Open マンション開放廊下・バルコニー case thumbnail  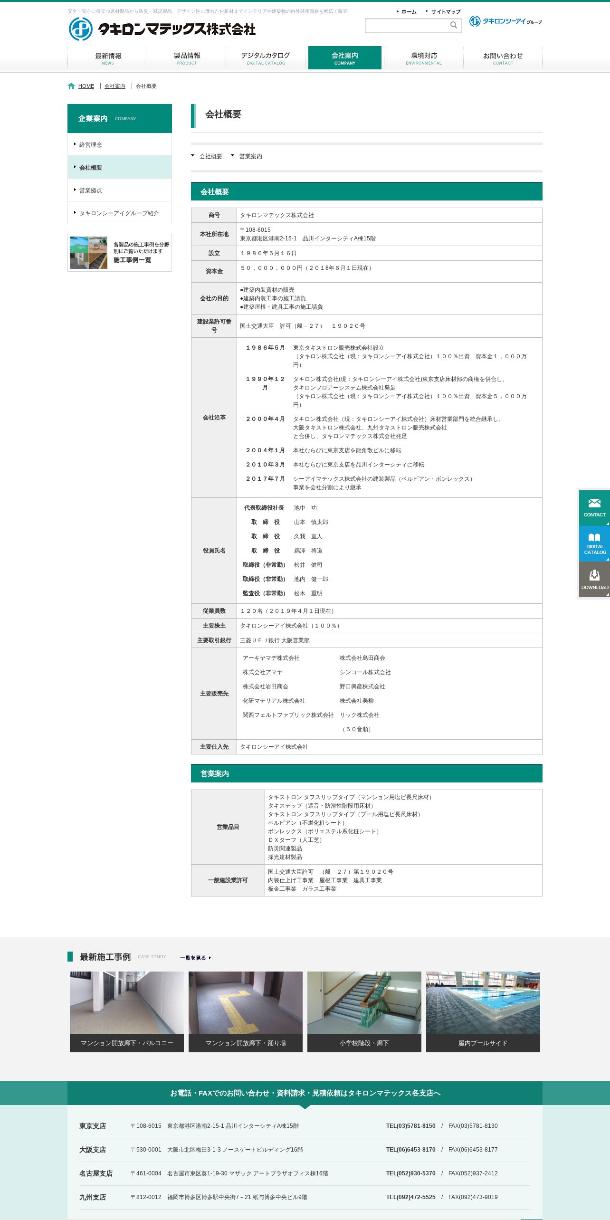[127, 1012]
